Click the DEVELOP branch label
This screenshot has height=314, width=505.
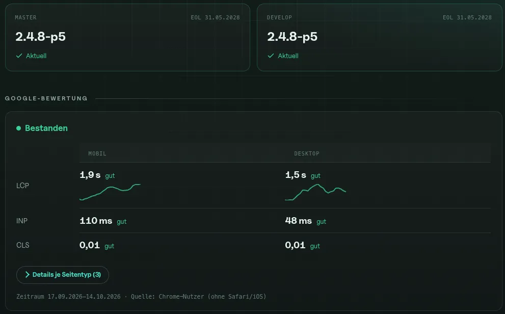(279, 17)
